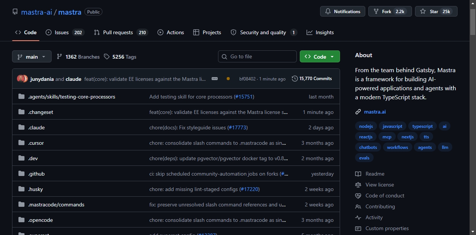Select the tts topic tag

coord(426,137)
